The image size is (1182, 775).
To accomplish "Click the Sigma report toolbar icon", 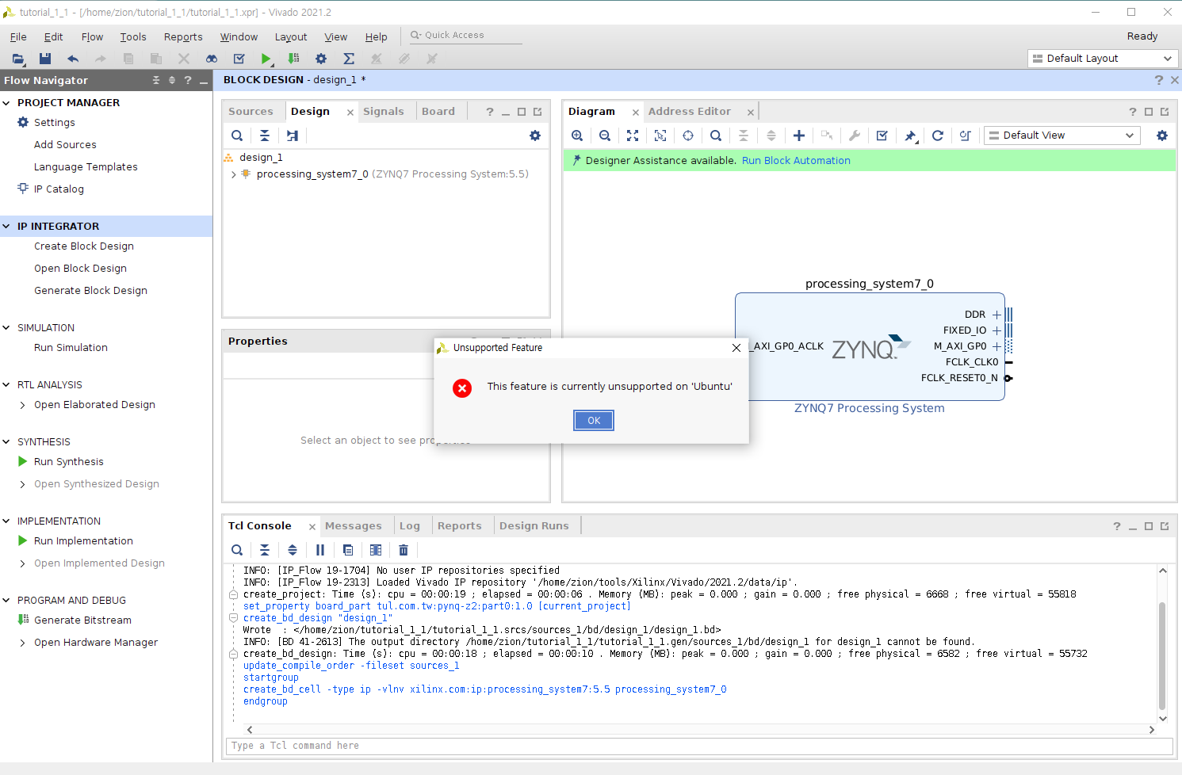I will (349, 59).
